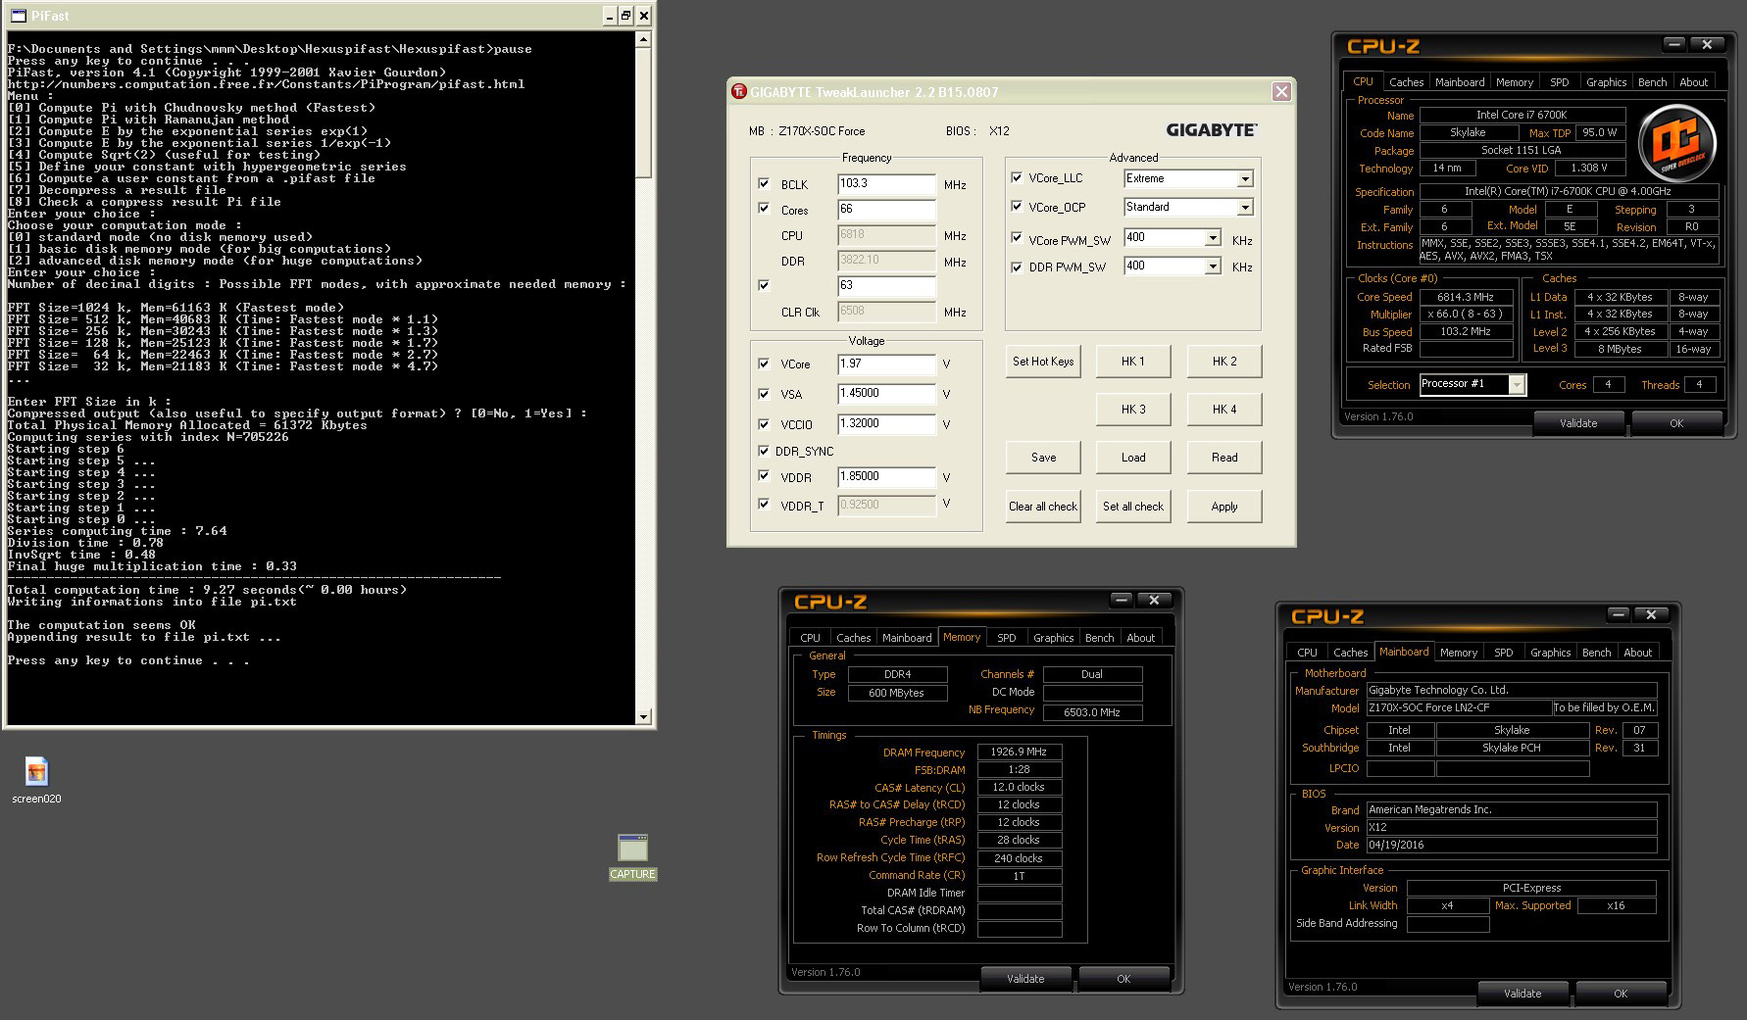Viewport: 1747px width, 1020px height.
Task: Toggle the VCore_LLC checkbox
Action: point(1017,178)
